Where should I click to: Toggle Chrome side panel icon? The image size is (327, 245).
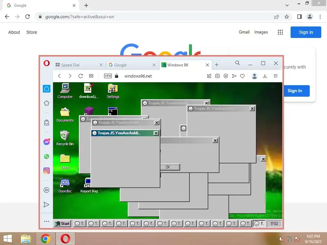tap(300, 17)
